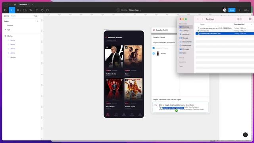Viewport: 254px width, 143px height.
Task: Click the Suicide Squad poster
Action: pyautogui.click(x=133, y=89)
